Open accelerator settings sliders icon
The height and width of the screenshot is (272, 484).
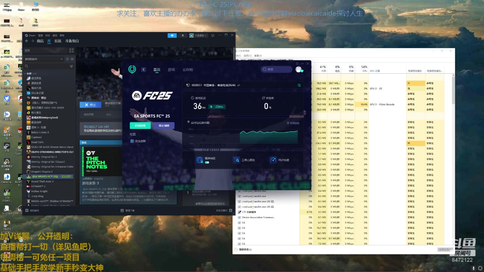[299, 85]
